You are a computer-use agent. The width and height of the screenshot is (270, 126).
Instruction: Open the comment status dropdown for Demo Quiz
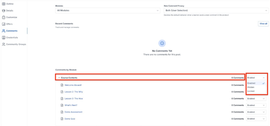[256, 119]
